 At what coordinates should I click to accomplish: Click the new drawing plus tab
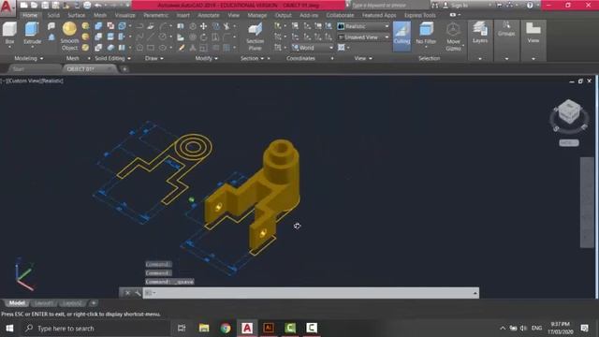tap(124, 69)
